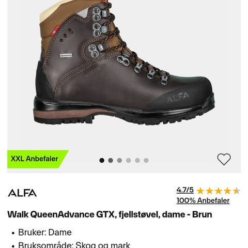The width and height of the screenshot is (248, 248).
Task: Click the Walk QueenAdvance GTX product title
Action: [x=110, y=214]
